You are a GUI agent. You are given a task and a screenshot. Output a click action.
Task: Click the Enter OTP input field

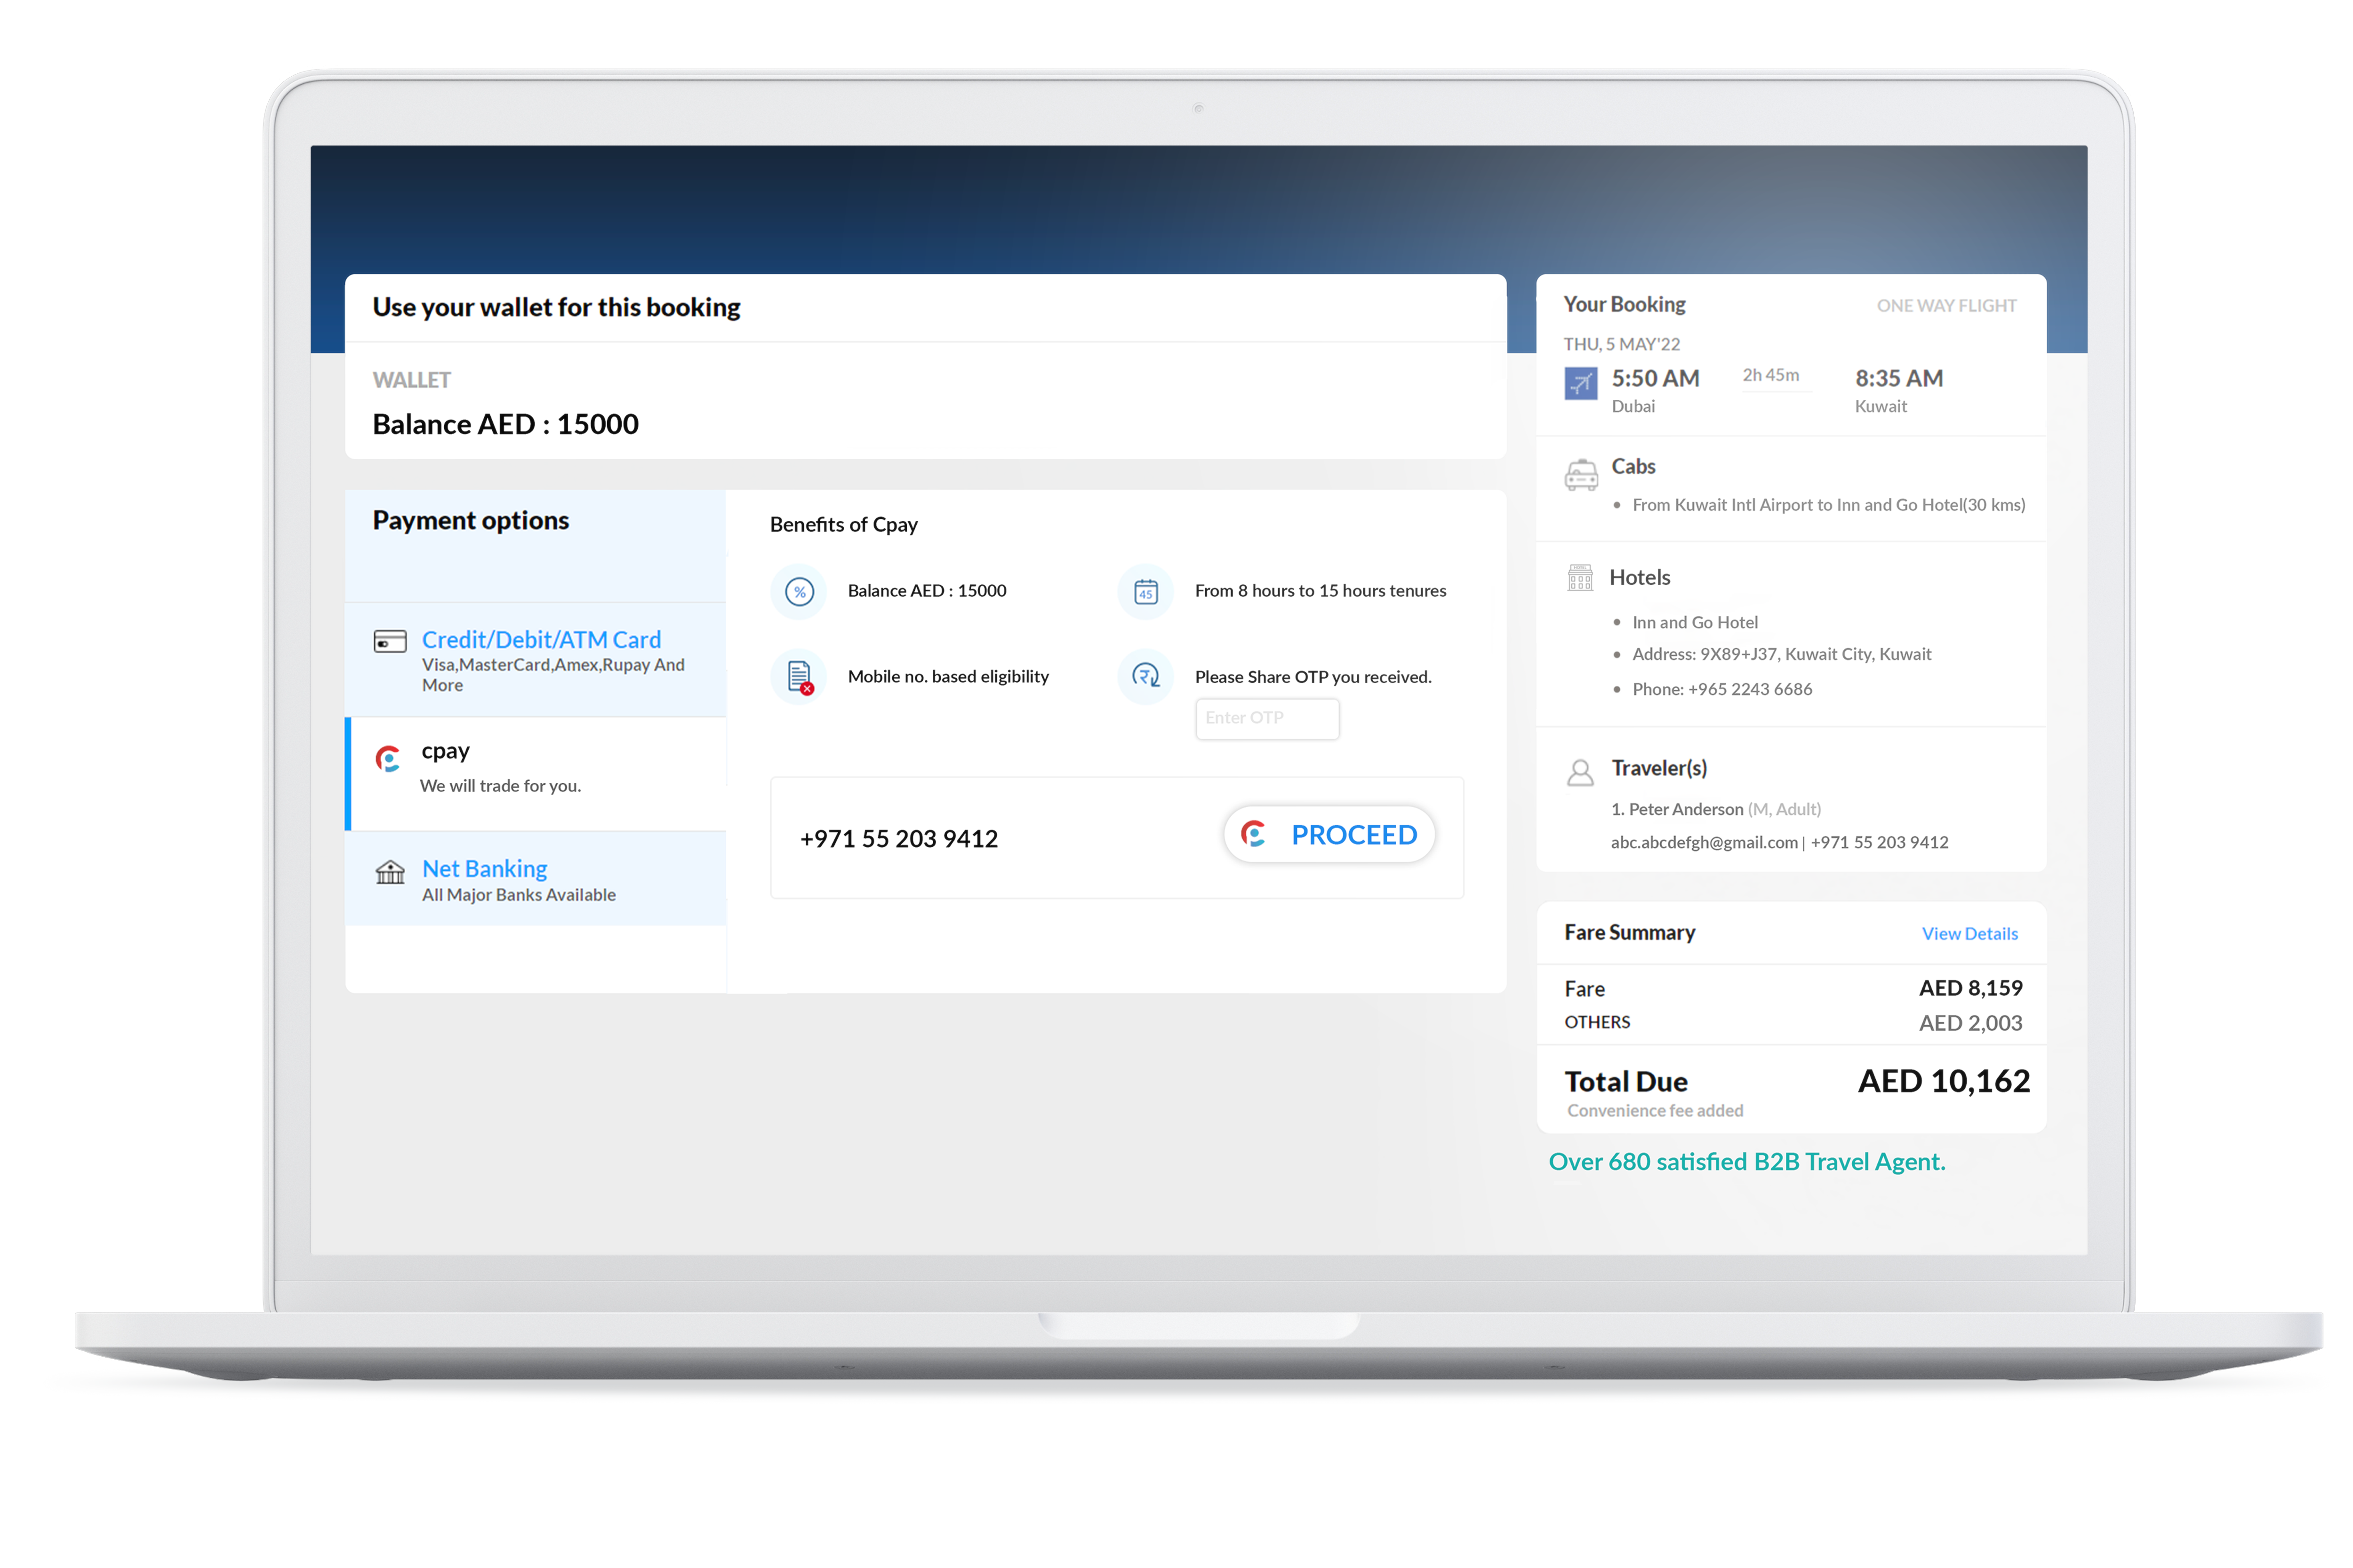[x=1266, y=718]
